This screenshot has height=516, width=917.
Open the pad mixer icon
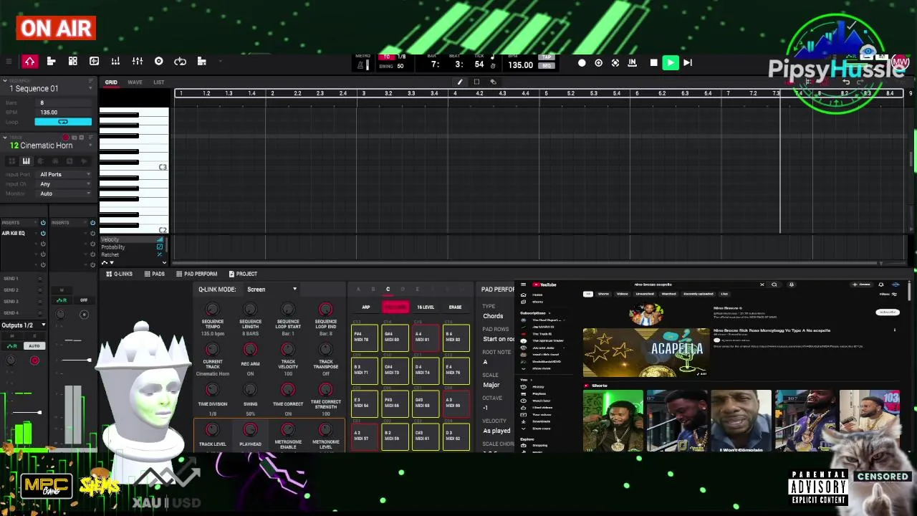pyautogui.click(x=115, y=62)
